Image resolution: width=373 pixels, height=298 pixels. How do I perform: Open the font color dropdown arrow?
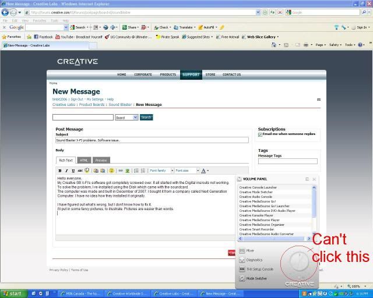[x=208, y=171]
